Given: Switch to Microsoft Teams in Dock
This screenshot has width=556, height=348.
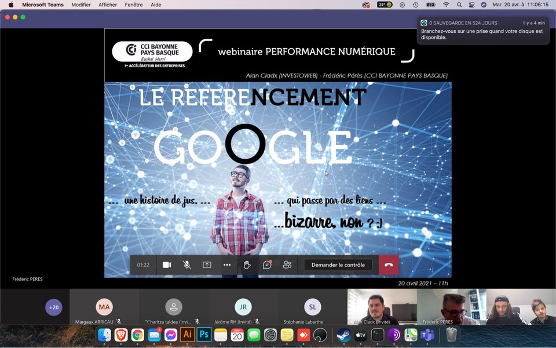Looking at the screenshot, I should click(x=427, y=335).
